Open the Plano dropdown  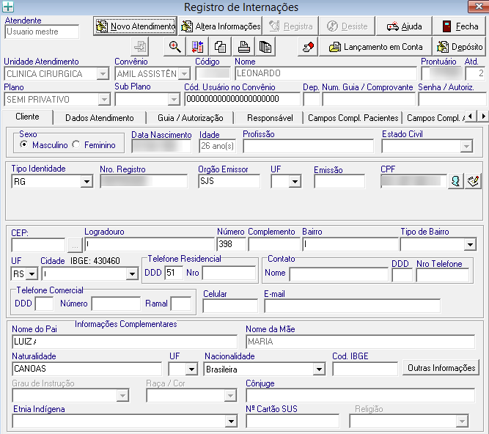(x=104, y=100)
